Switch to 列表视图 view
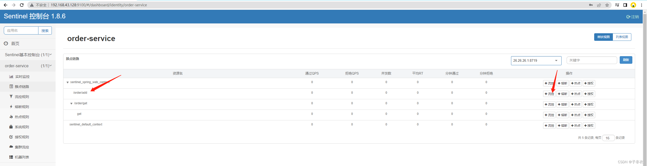Image resolution: width=647 pixels, height=166 pixels. pos(622,37)
